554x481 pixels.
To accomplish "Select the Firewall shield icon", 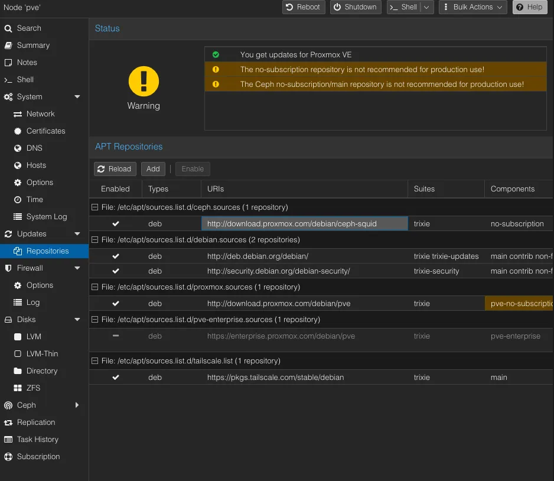I will coord(8,268).
